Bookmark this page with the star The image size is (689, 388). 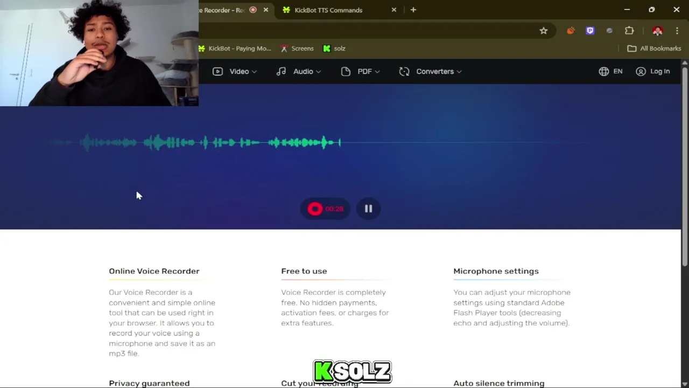tap(544, 31)
